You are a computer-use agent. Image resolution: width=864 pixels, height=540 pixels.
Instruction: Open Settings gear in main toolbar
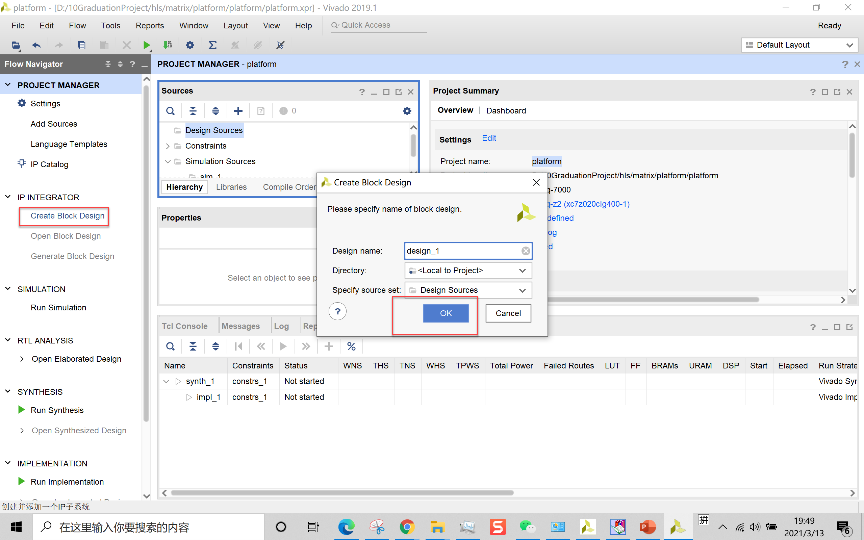coord(190,45)
